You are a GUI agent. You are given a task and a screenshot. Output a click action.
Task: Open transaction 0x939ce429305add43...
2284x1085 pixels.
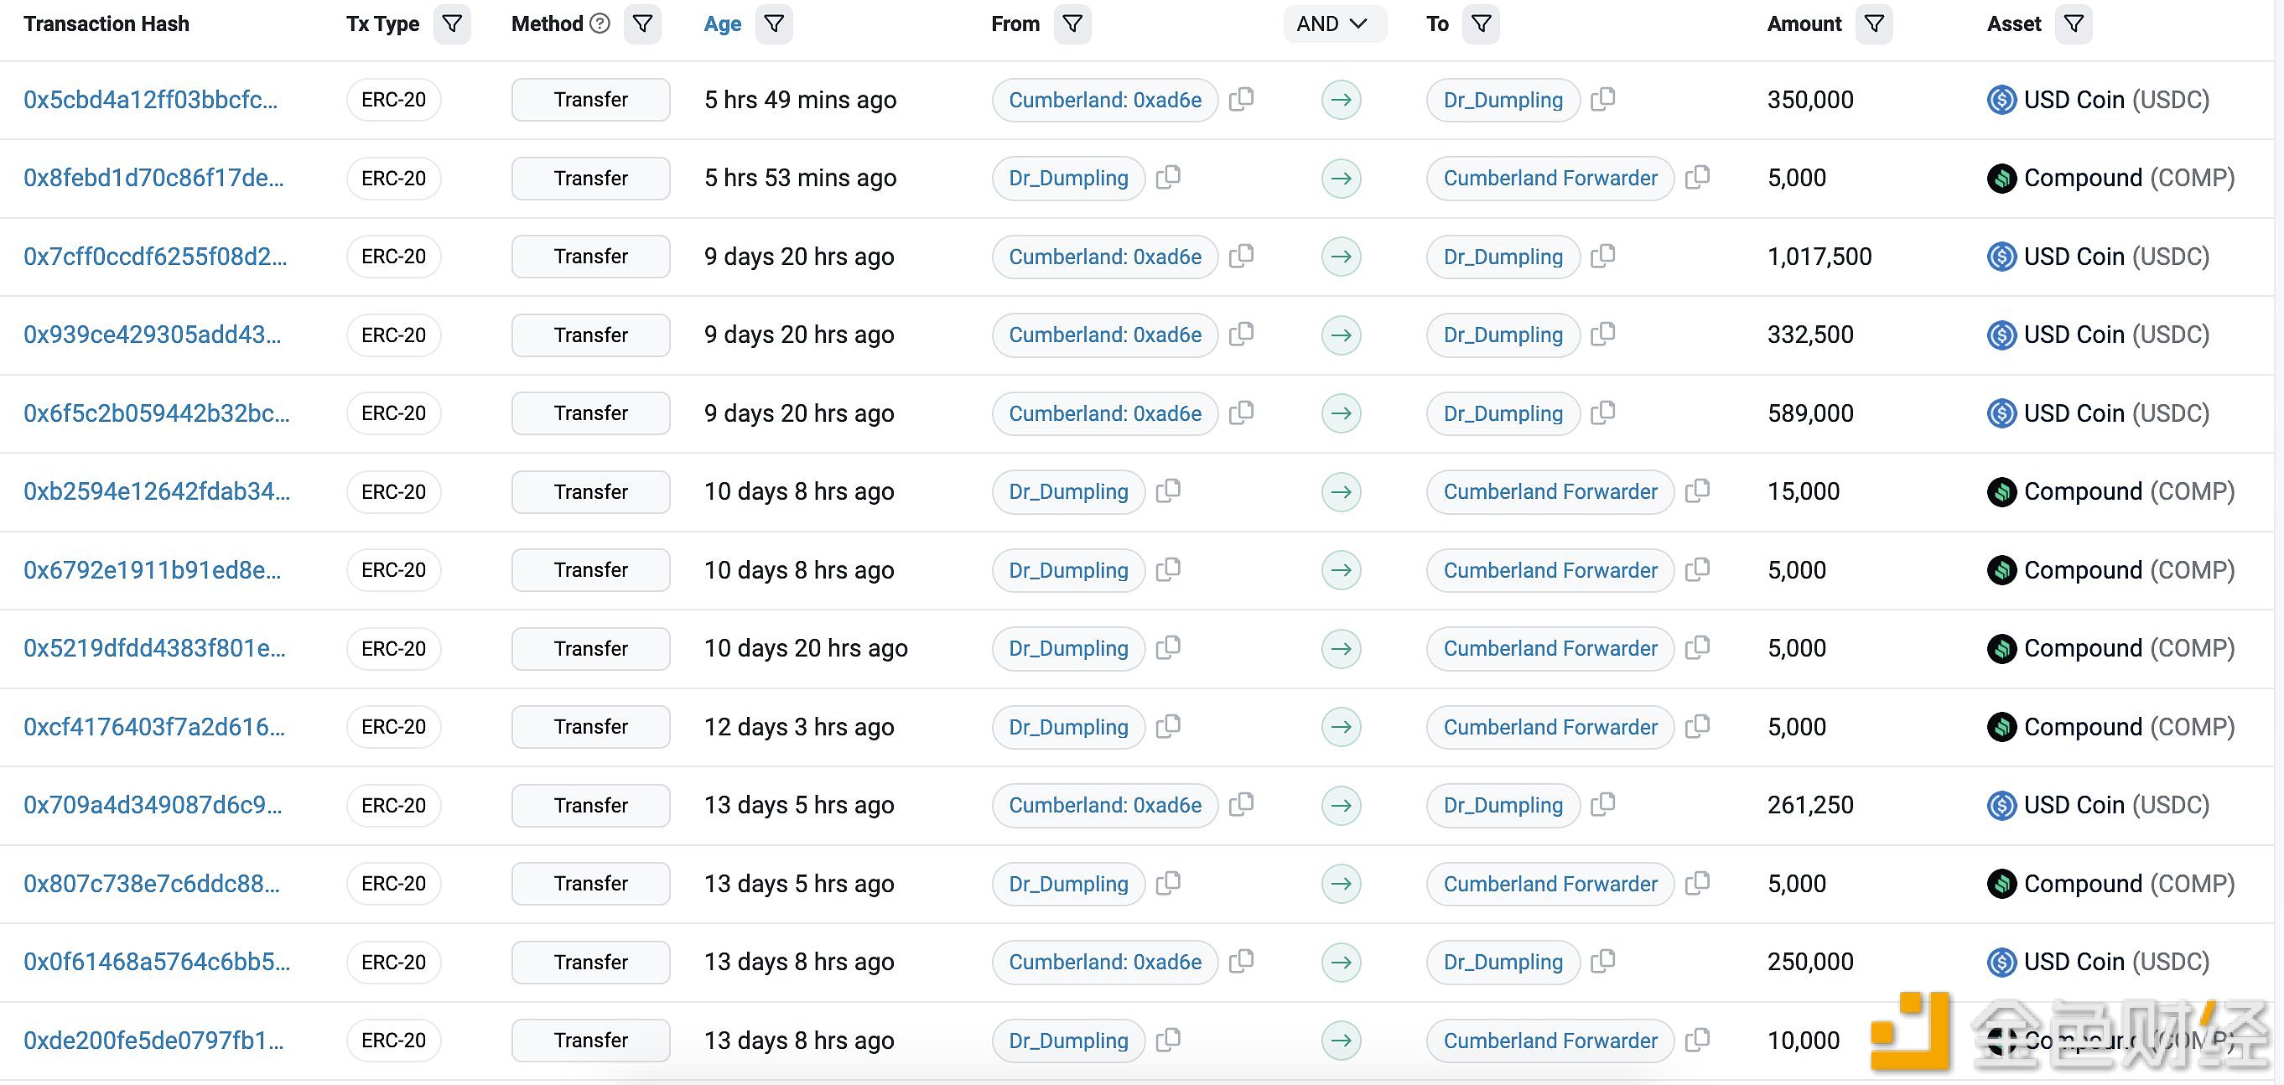[153, 335]
